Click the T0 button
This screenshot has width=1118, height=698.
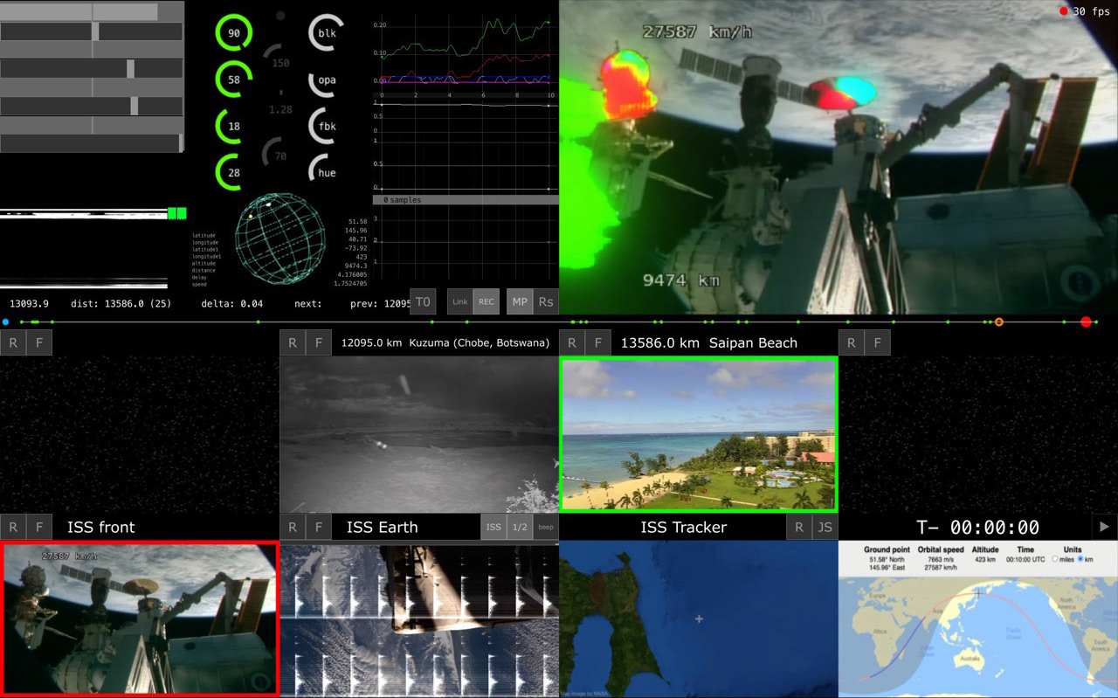[x=423, y=301]
